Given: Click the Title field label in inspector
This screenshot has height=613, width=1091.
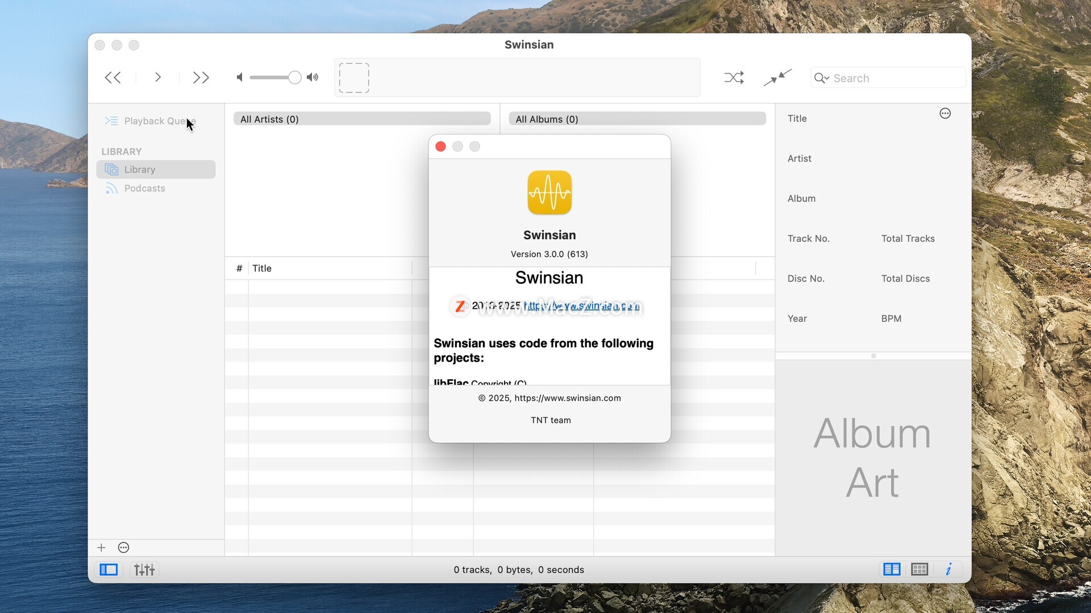Looking at the screenshot, I should (x=797, y=119).
